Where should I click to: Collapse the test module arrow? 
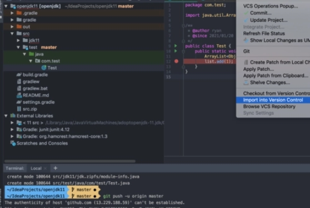pos(18,47)
